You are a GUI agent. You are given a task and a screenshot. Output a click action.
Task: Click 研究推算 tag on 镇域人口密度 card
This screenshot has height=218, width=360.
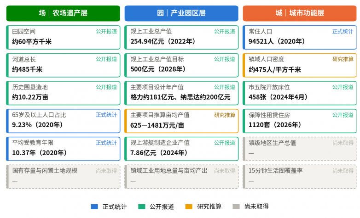click(343, 59)
